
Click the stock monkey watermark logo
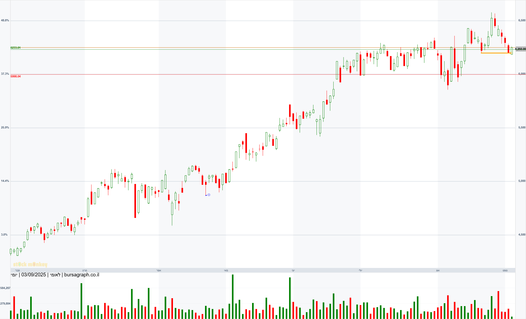click(x=30, y=264)
